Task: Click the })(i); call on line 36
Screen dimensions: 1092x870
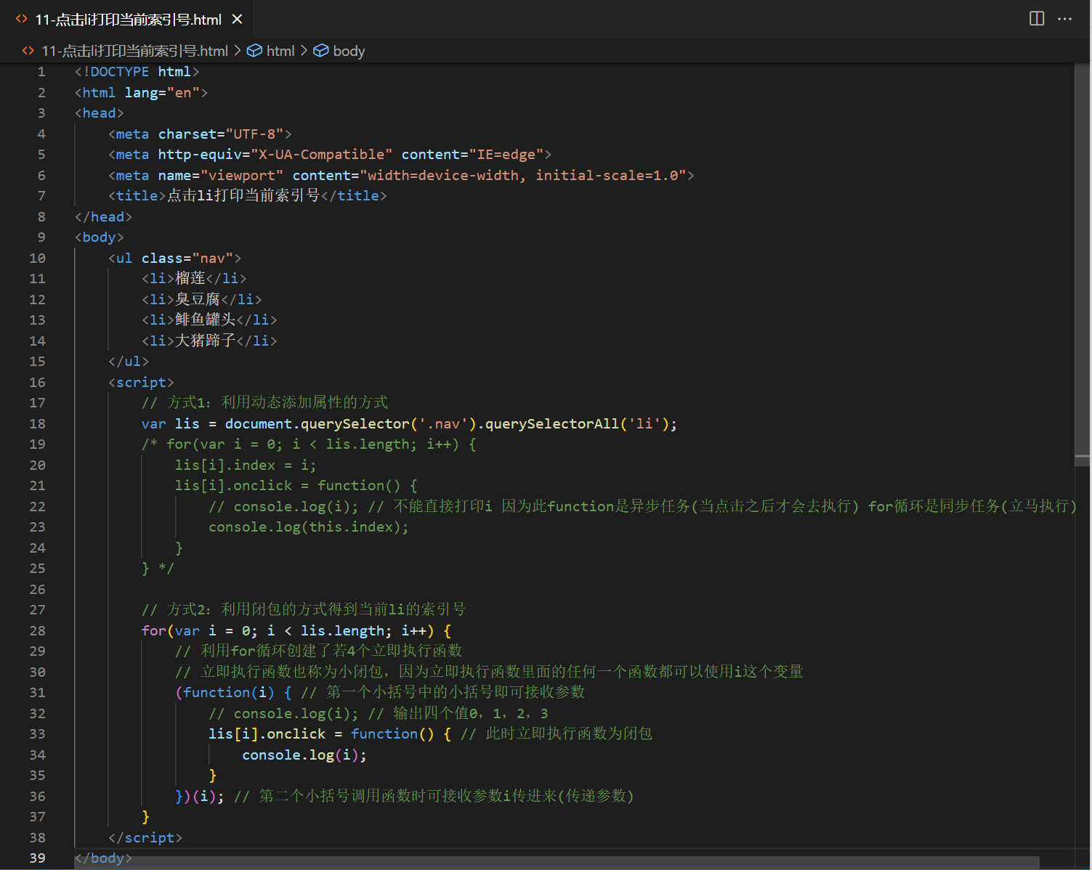Action: [x=200, y=797]
